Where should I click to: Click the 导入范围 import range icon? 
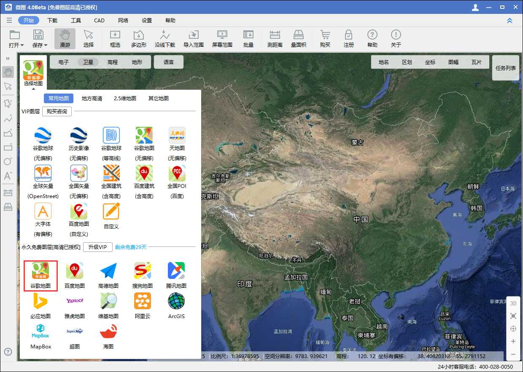click(x=194, y=39)
